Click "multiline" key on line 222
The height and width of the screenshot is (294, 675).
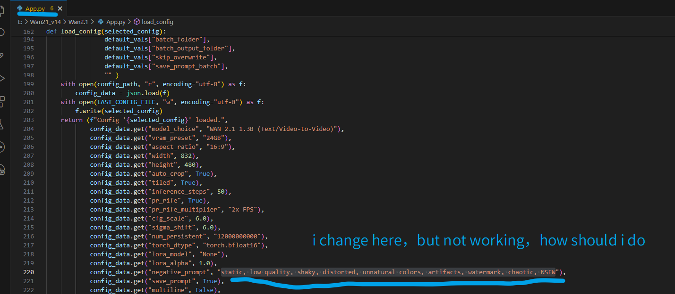(x=168, y=290)
